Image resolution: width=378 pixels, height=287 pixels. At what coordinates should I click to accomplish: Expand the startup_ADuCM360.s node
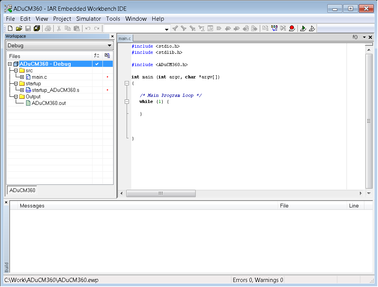tap(22, 90)
